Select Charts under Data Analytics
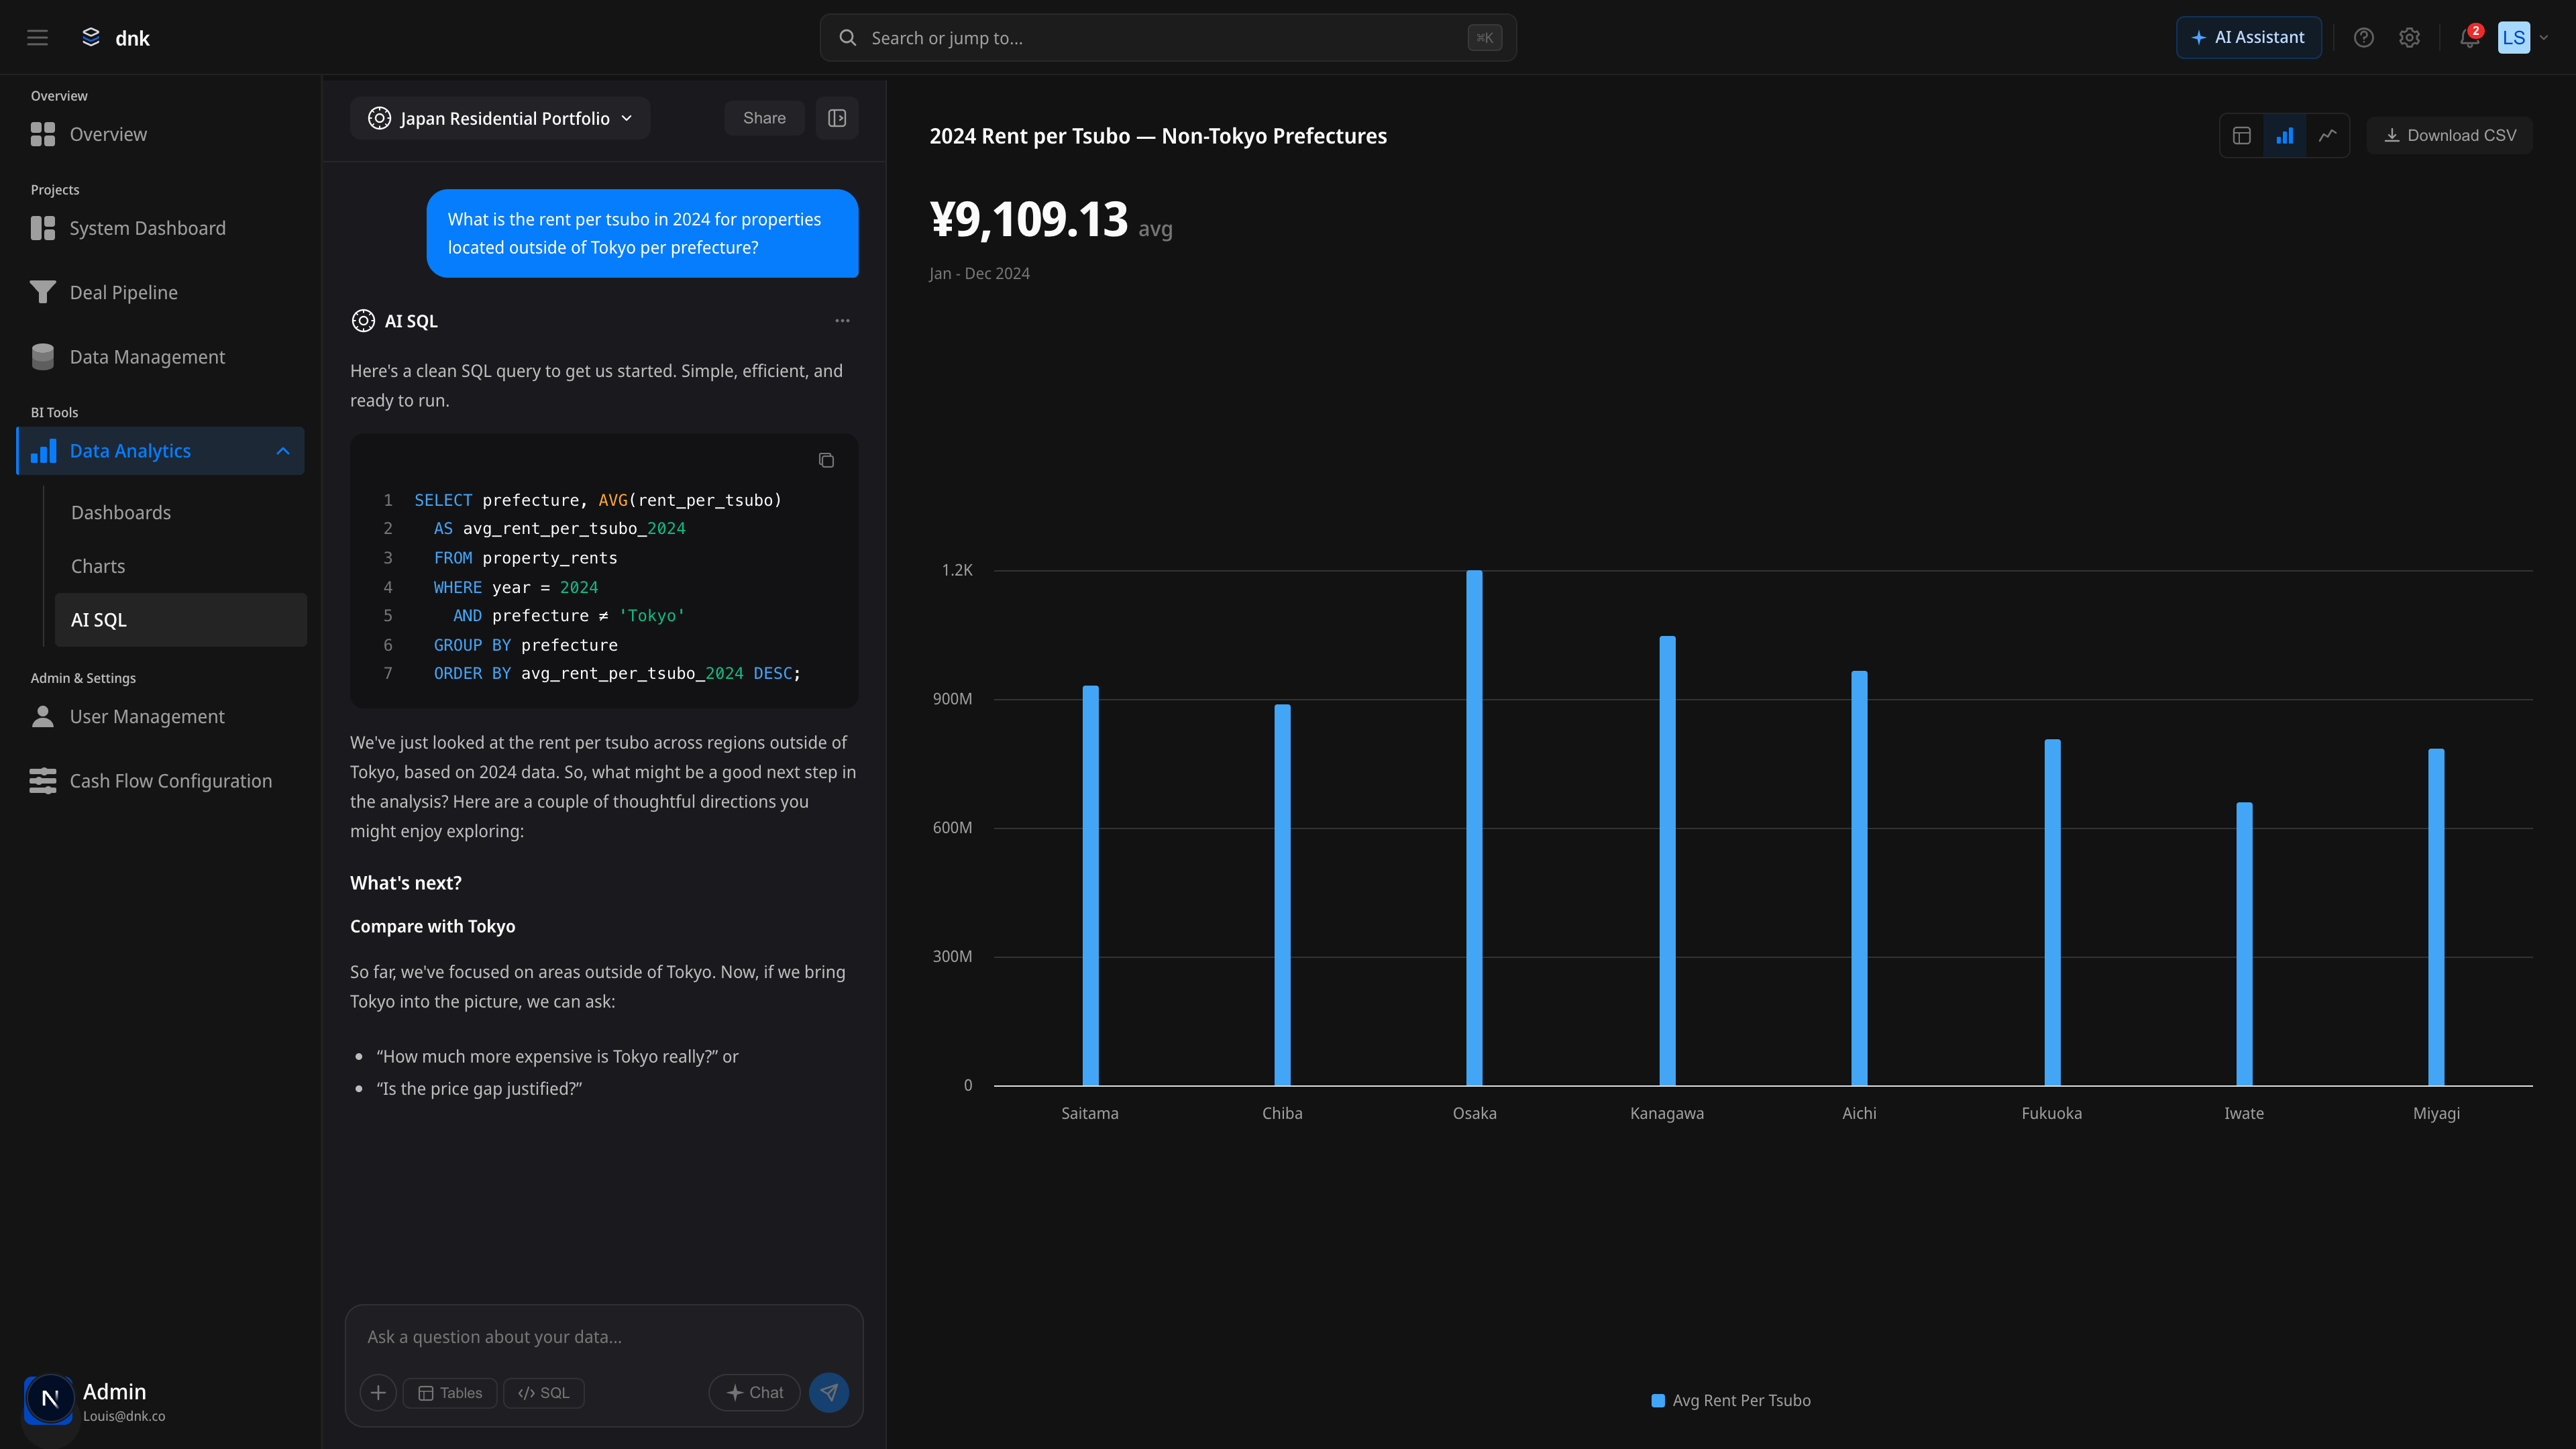Viewport: 2576px width, 1449px height. pos(97,565)
